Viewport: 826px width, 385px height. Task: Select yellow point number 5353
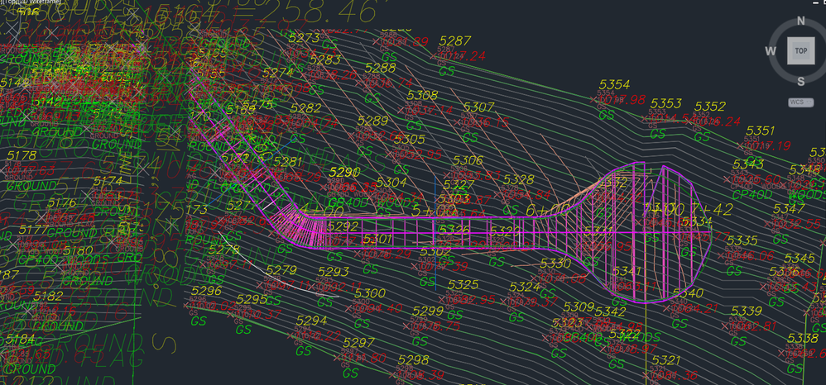pos(666,103)
